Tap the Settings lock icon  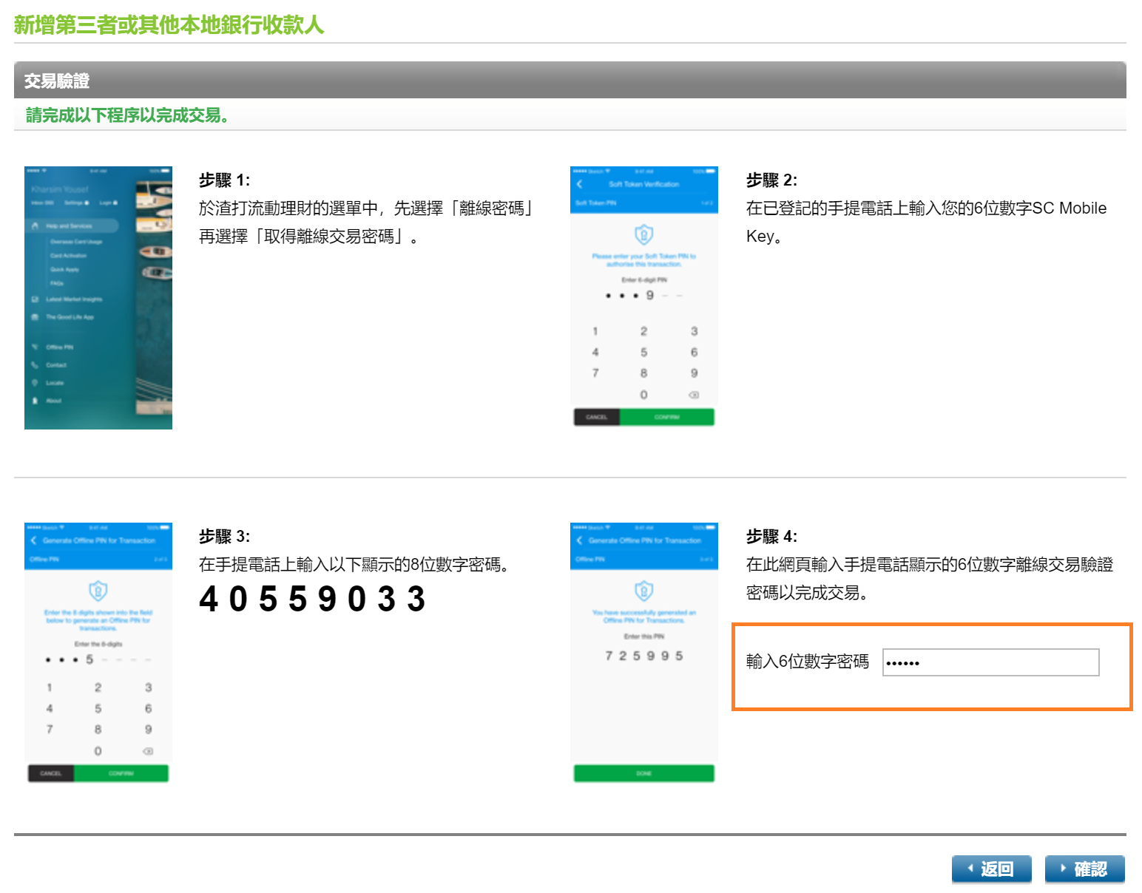tap(87, 203)
